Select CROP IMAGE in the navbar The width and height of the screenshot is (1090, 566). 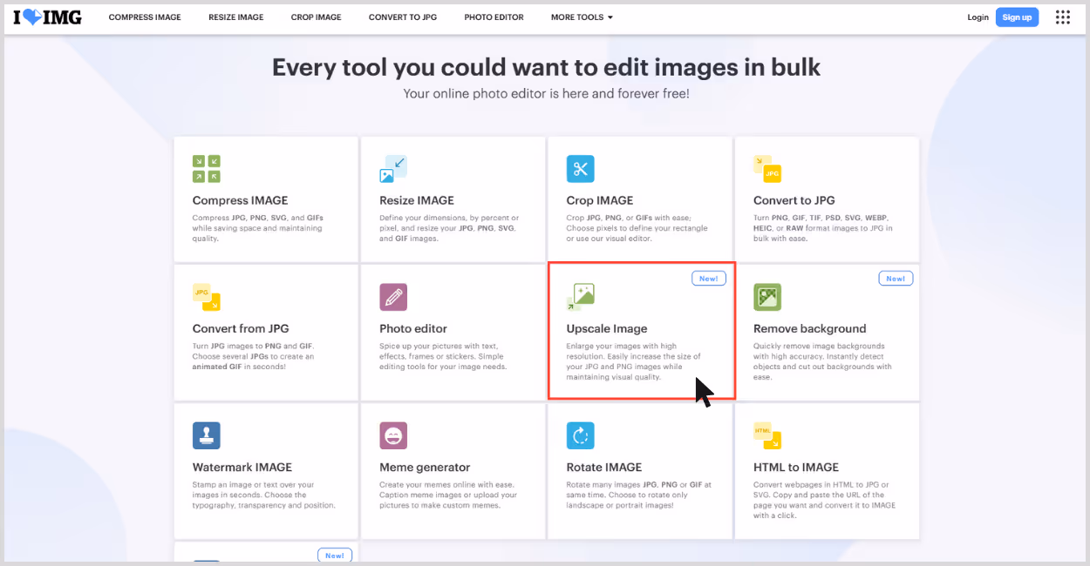pyautogui.click(x=317, y=17)
